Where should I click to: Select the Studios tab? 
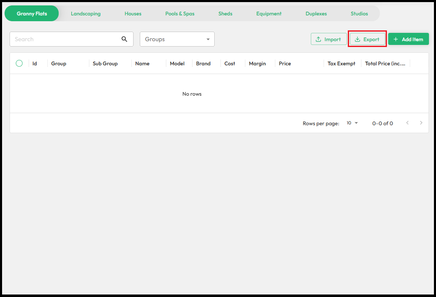pos(359,14)
